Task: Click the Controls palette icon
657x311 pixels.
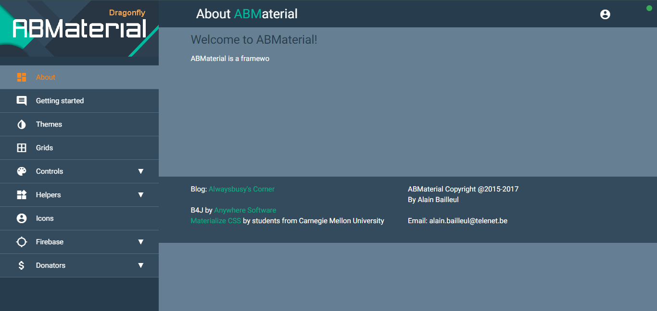Action: [22, 171]
